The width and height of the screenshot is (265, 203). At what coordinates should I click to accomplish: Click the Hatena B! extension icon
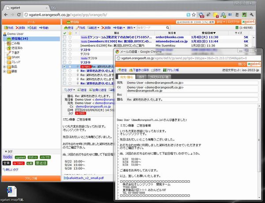pyautogui.click(x=230, y=15)
